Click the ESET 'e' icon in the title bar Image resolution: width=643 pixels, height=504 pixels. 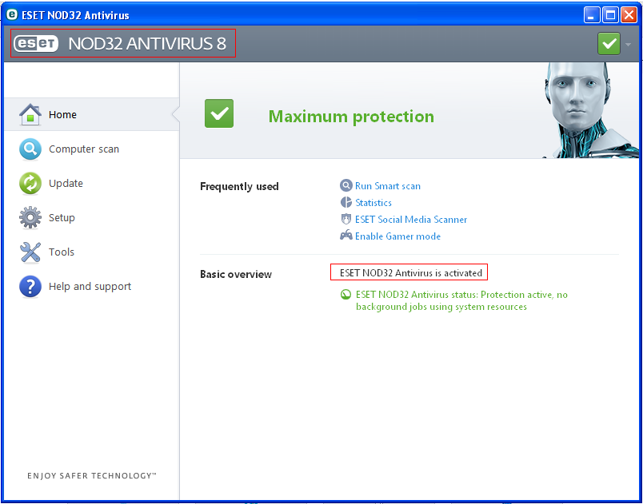[12, 15]
